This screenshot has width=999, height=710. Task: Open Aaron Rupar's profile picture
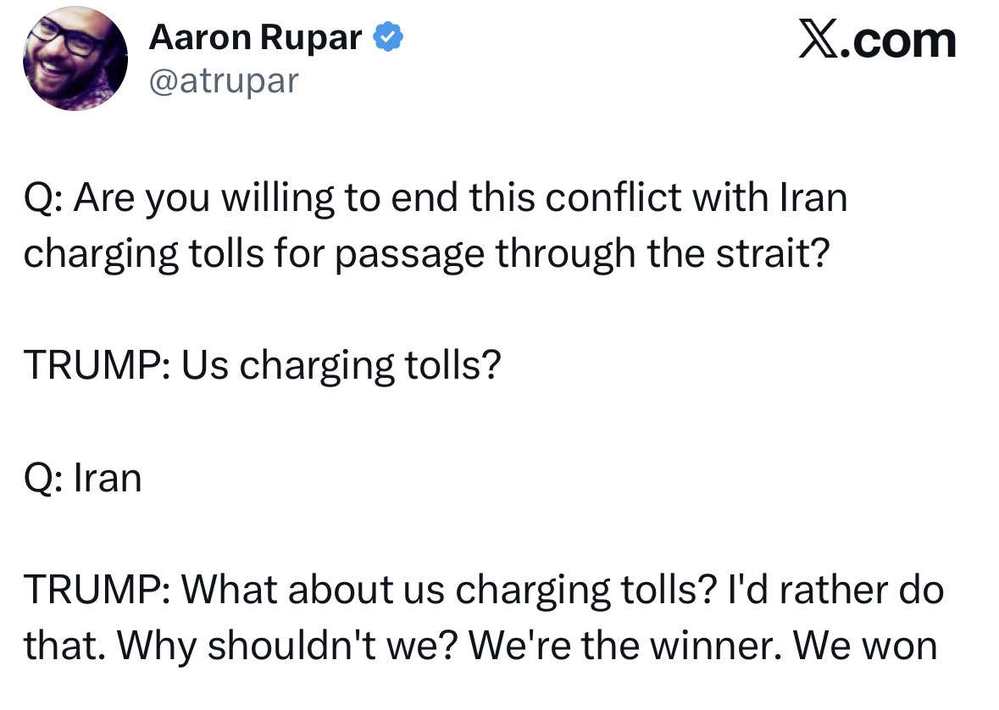coord(75,58)
